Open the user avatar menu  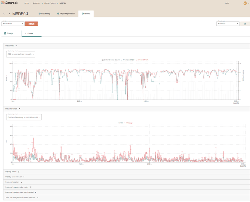point(245,3)
